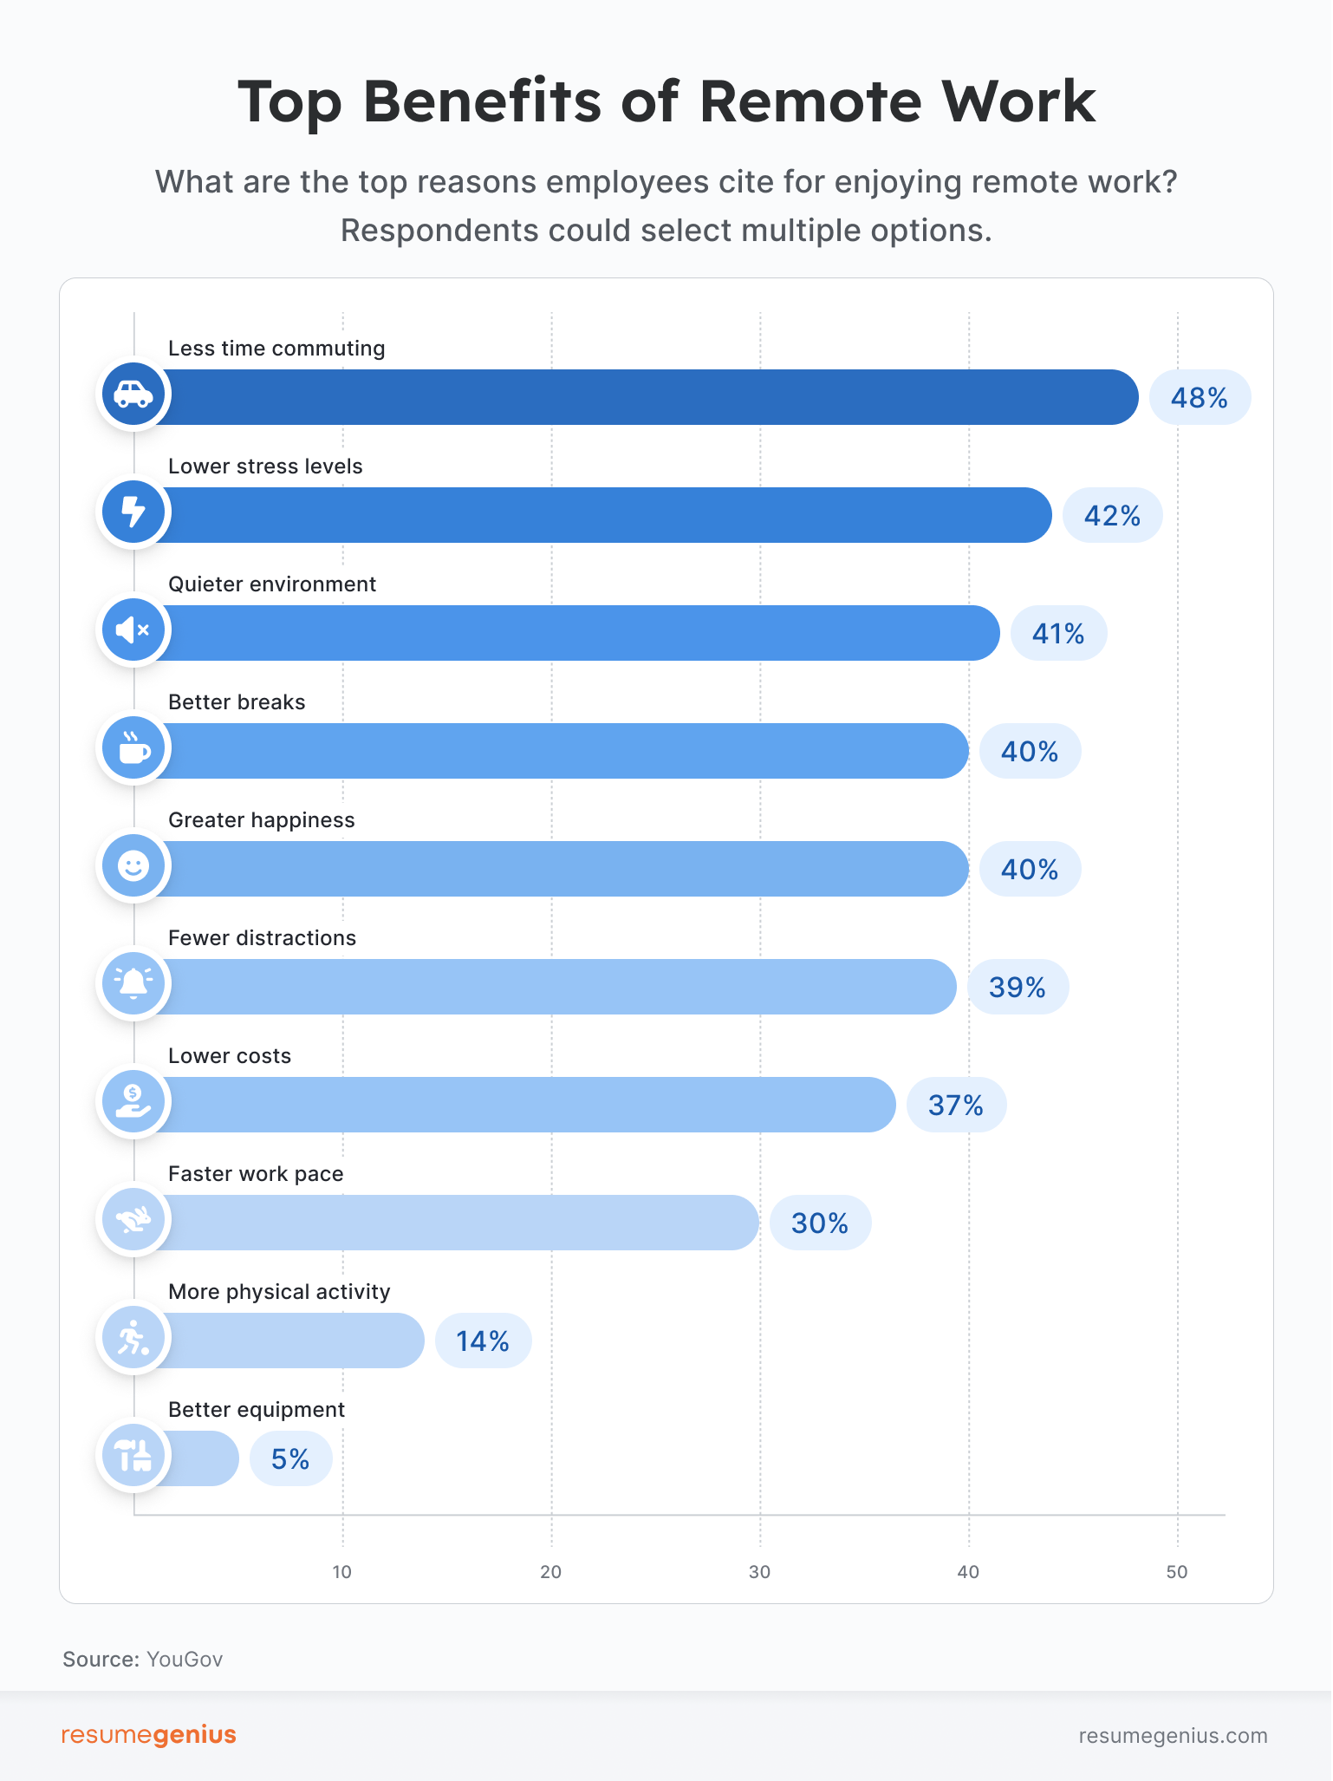Image resolution: width=1333 pixels, height=1781 pixels.
Task: Click the Less time commuting label
Action: 276,349
